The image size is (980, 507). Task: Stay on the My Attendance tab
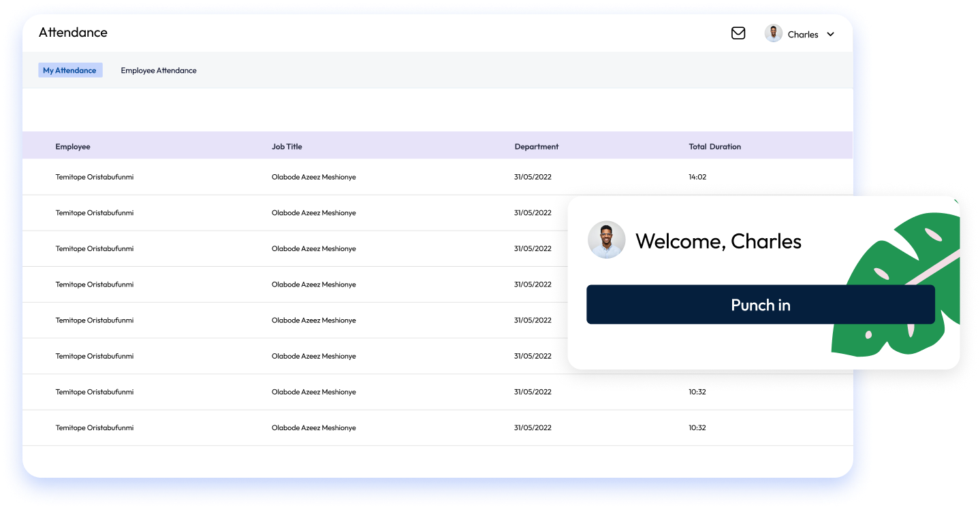[70, 69]
